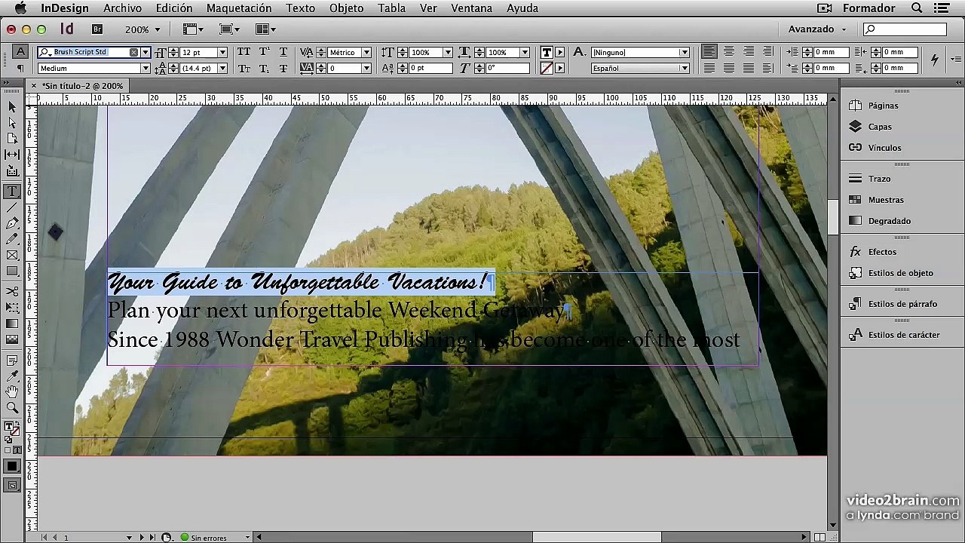Open the Muestras panel
The image size is (965, 543).
[886, 200]
